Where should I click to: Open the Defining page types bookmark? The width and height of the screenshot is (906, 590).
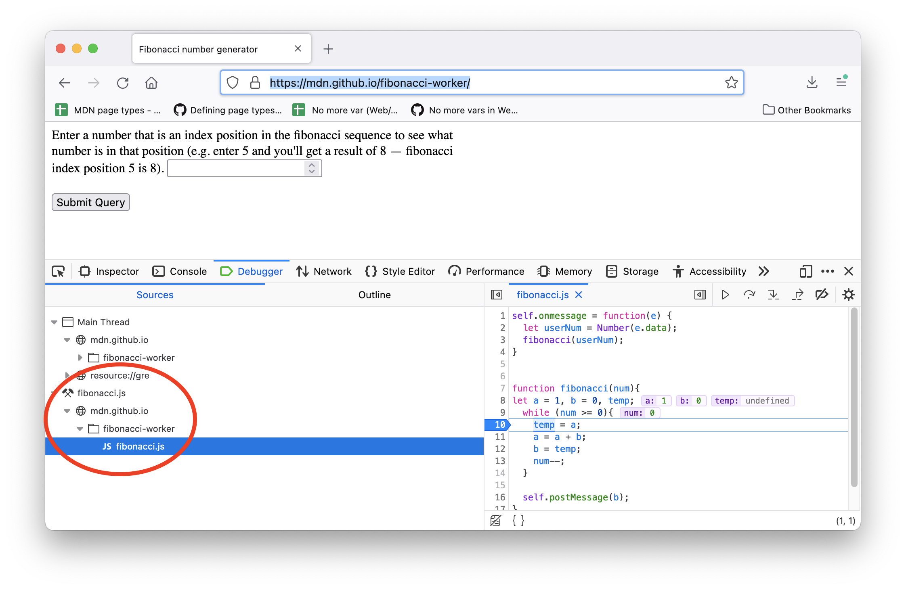pos(228,110)
